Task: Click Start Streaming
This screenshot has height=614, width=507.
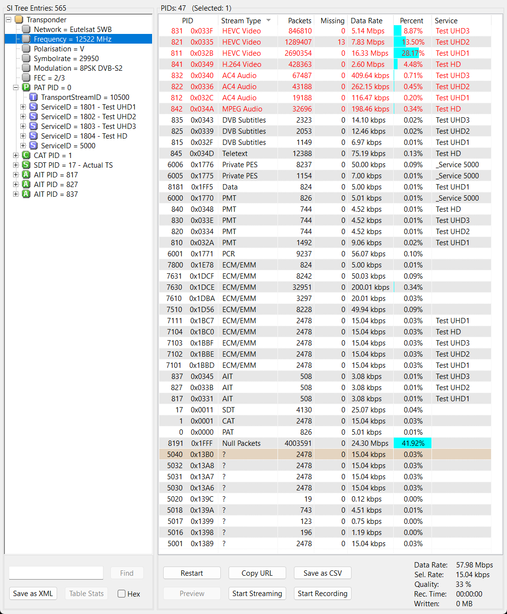Action: tap(257, 593)
